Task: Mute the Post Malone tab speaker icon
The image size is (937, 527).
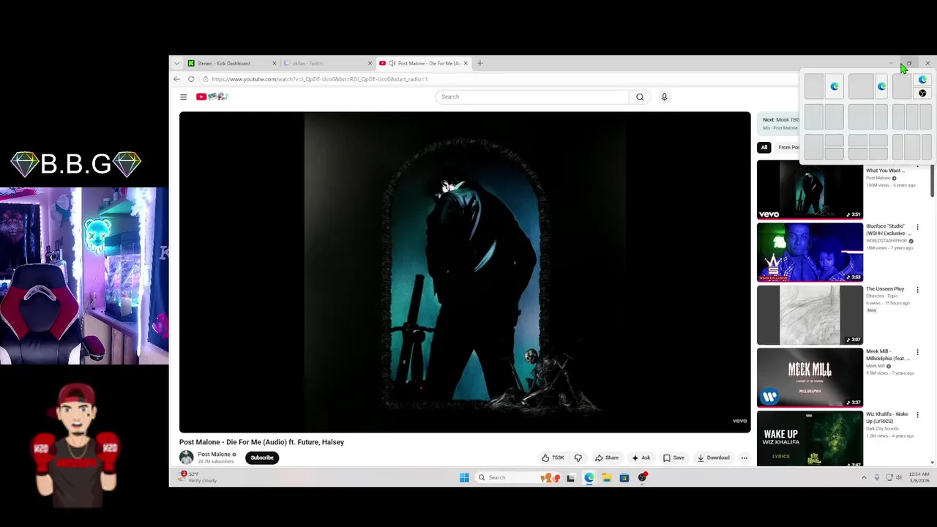Action: pyautogui.click(x=392, y=63)
